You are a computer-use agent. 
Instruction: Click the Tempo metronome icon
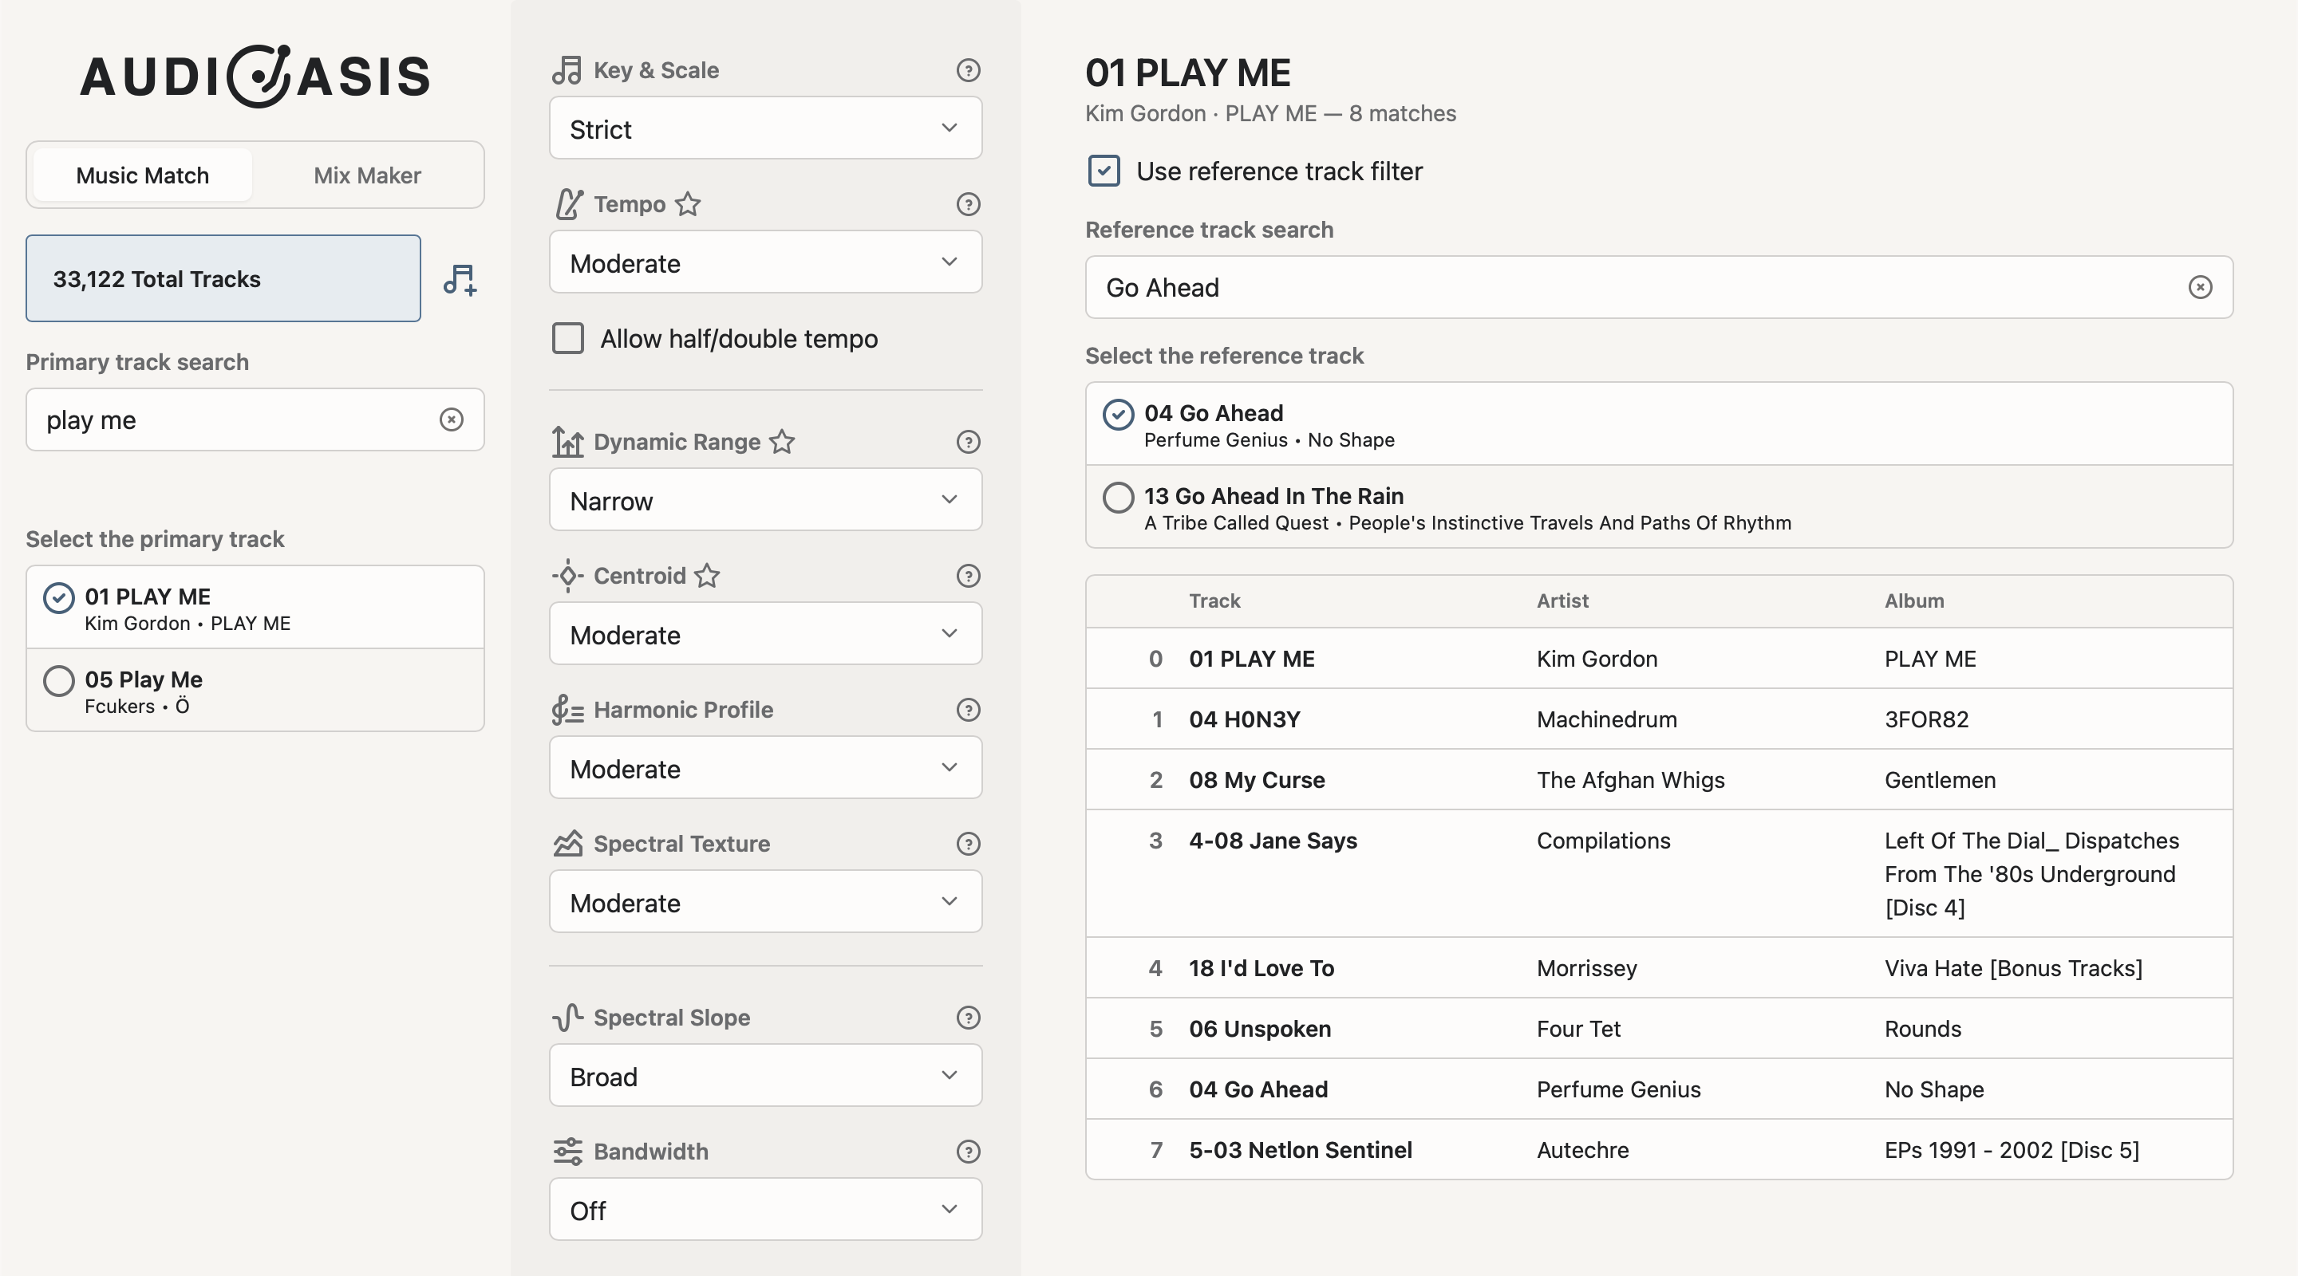pos(567,204)
